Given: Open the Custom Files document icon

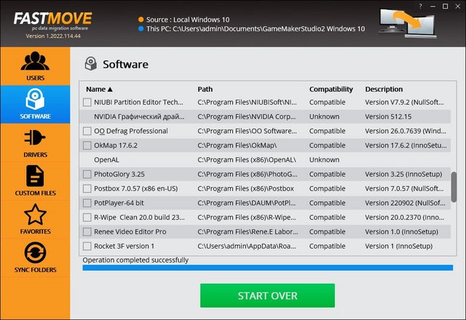Looking at the screenshot, I should coord(35,176).
